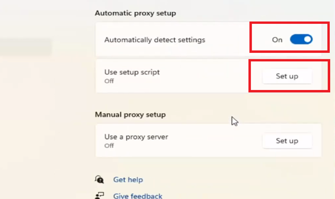Open the Give feedback link
335x199 pixels.
click(x=138, y=196)
